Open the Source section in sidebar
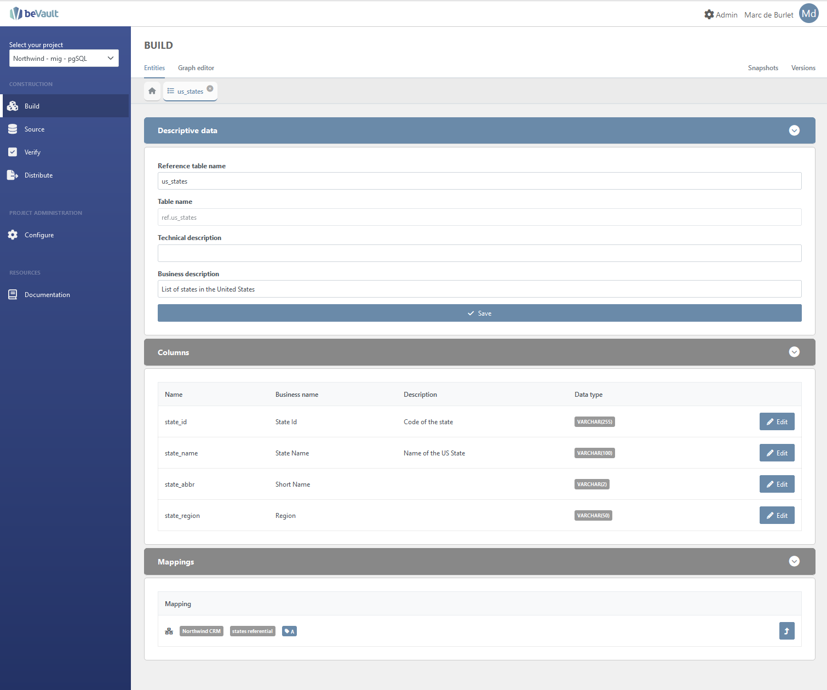 point(35,129)
